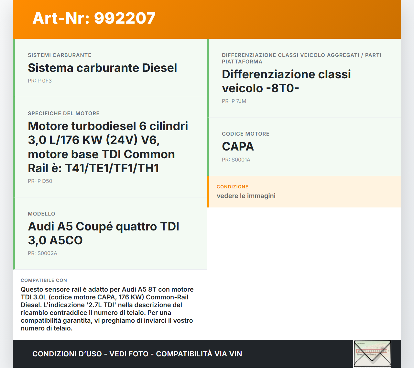Screen dimensions: 414x368
Task: Click the PR: S0001A code
Action: (x=236, y=160)
